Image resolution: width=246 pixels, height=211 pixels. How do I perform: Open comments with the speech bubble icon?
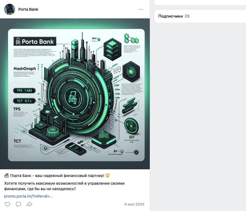18,204
